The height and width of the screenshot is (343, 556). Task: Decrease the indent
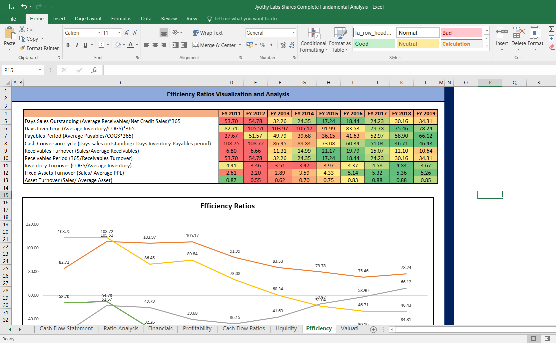(175, 45)
